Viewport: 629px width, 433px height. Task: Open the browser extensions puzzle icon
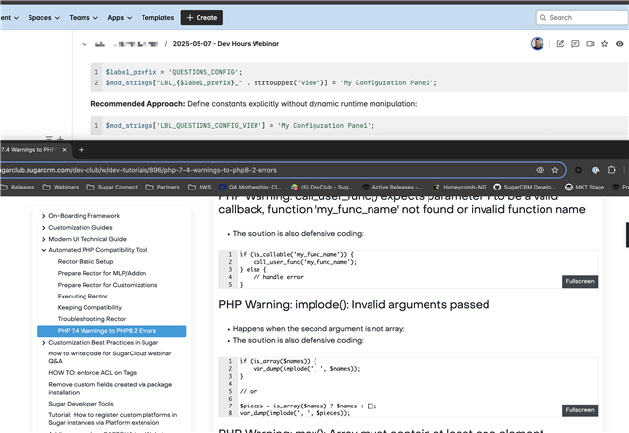pos(611,170)
